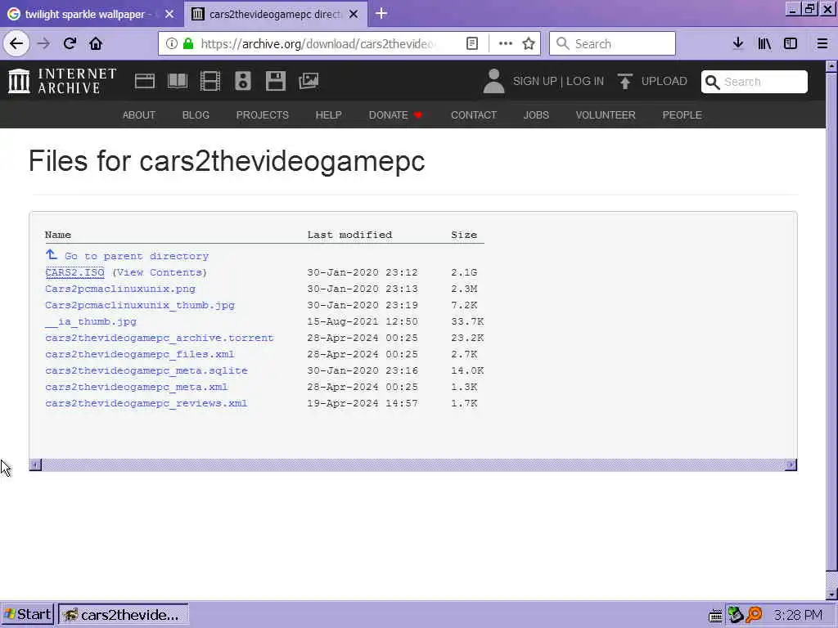Open the DONATE menu item
Screen dimensions: 838x628
(x=395, y=114)
